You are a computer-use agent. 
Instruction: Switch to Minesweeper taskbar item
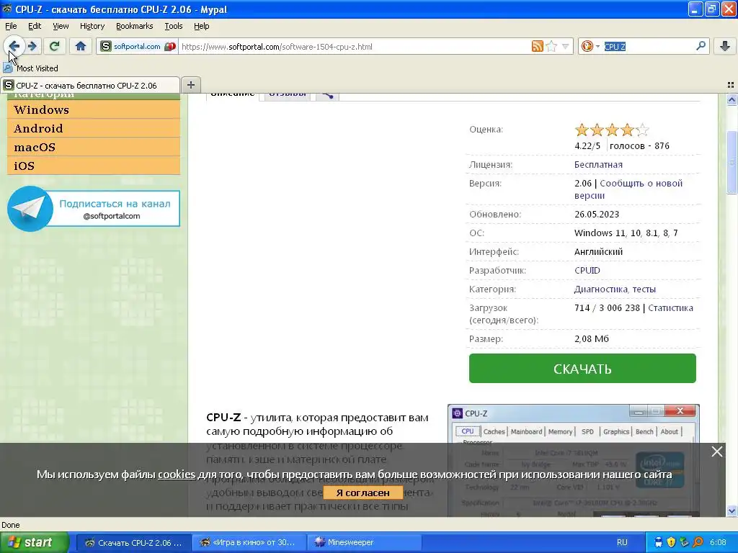[365, 542]
